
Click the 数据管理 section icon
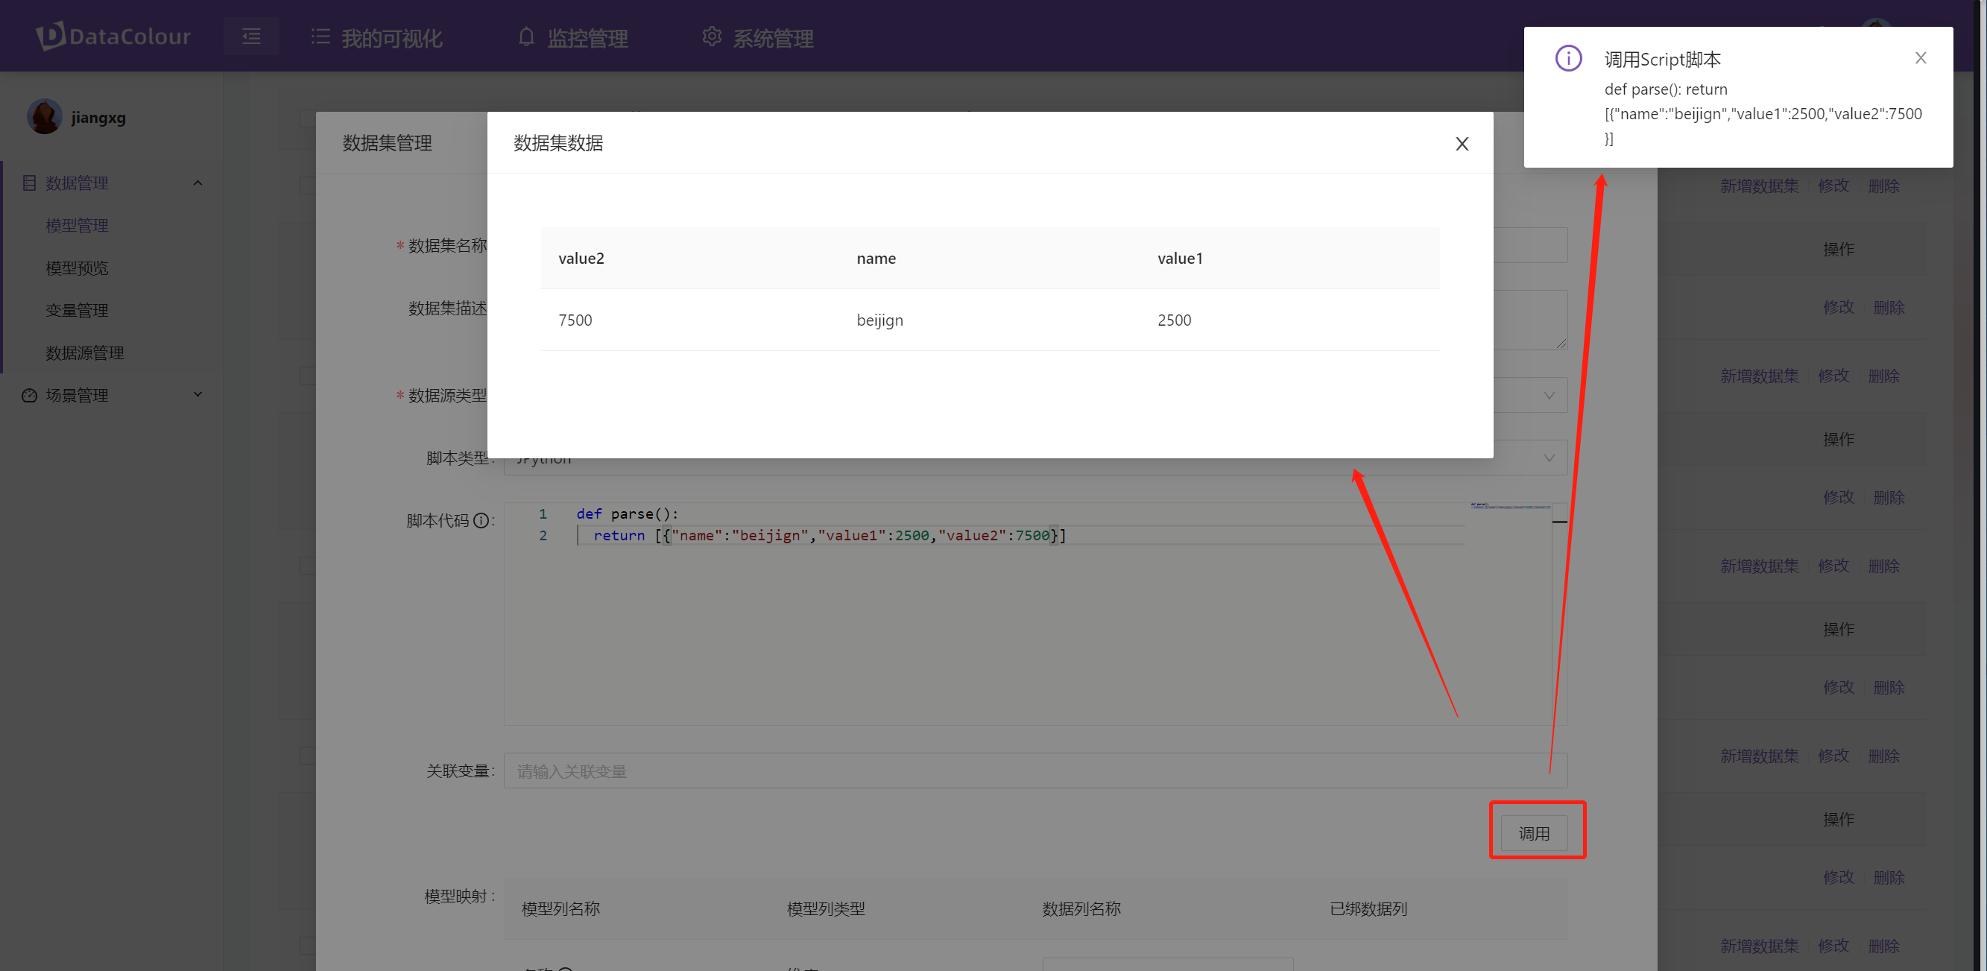tap(28, 183)
